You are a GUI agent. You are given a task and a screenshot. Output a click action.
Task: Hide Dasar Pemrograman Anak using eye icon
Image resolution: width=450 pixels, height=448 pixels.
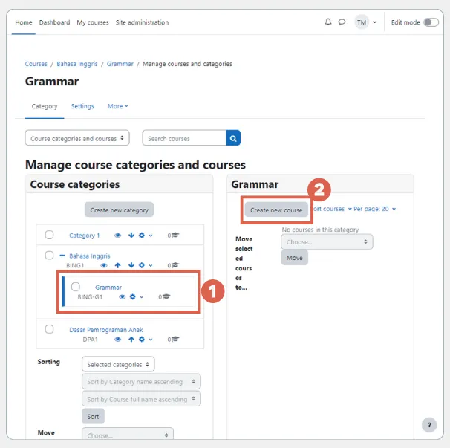click(x=117, y=340)
